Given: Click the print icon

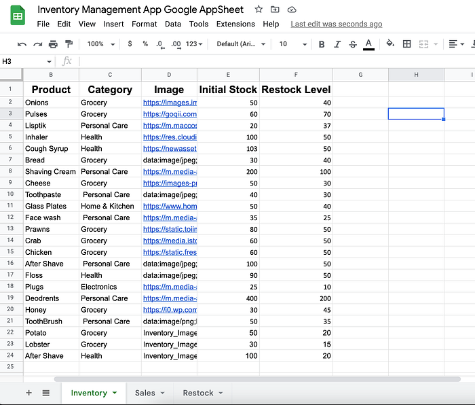Looking at the screenshot, I should point(53,44).
